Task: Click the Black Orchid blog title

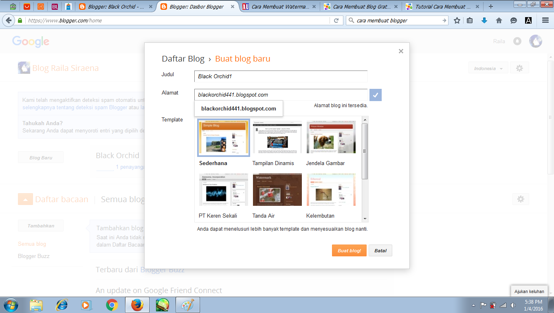Action: pyautogui.click(x=117, y=155)
